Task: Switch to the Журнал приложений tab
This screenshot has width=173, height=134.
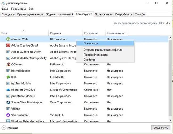Action: click(59, 14)
